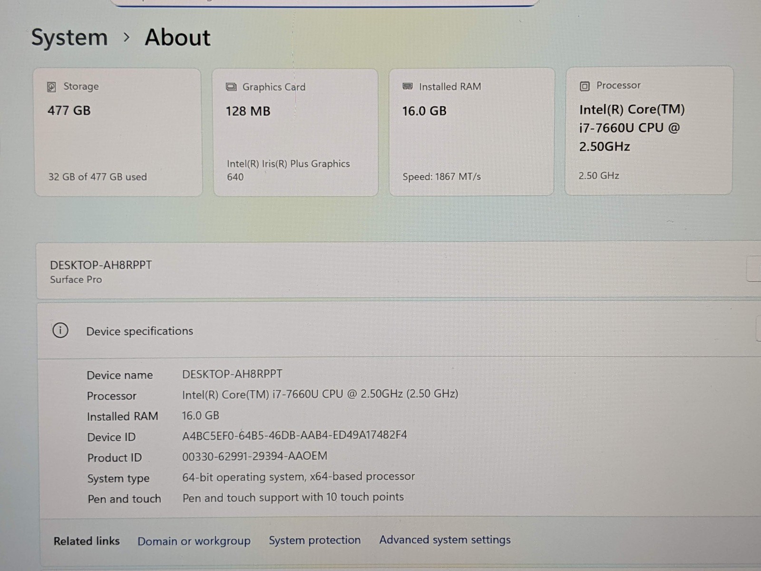This screenshot has width=761, height=571.
Task: Click the DESKTOP-AH8RPPT header name
Action: tap(101, 265)
